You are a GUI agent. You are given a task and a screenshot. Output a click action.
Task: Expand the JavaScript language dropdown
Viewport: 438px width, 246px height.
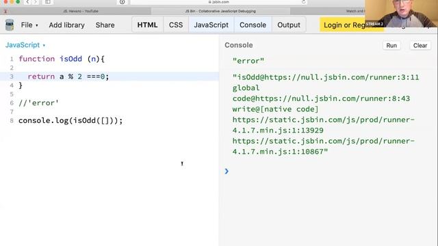pyautogui.click(x=25, y=45)
